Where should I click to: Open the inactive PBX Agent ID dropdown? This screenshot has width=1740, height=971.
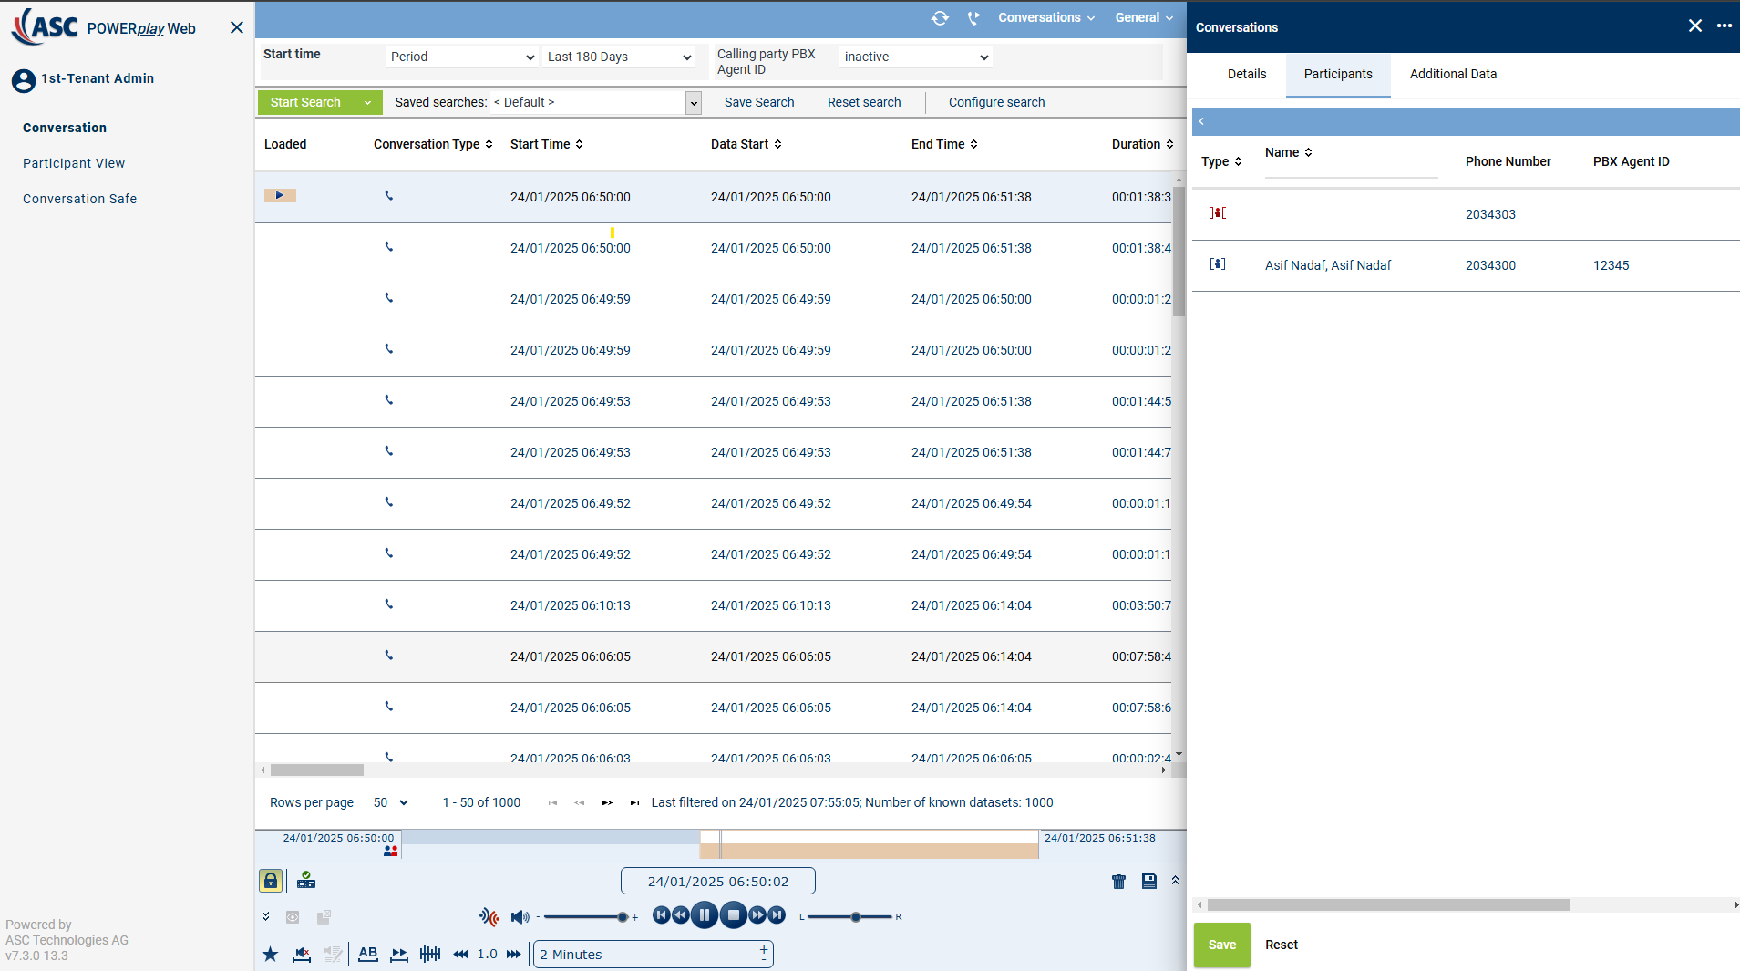916,57
